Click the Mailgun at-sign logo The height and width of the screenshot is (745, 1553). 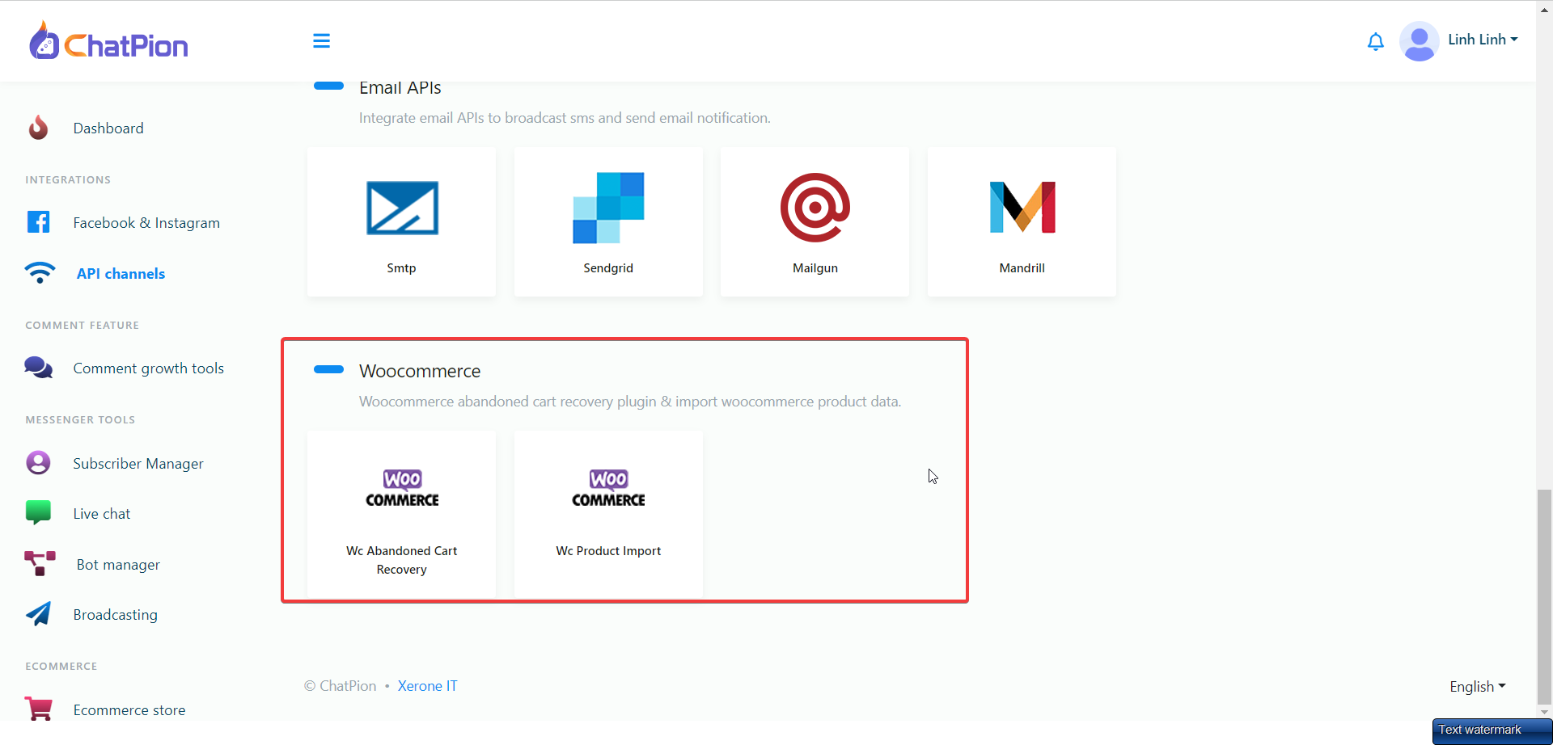point(815,208)
